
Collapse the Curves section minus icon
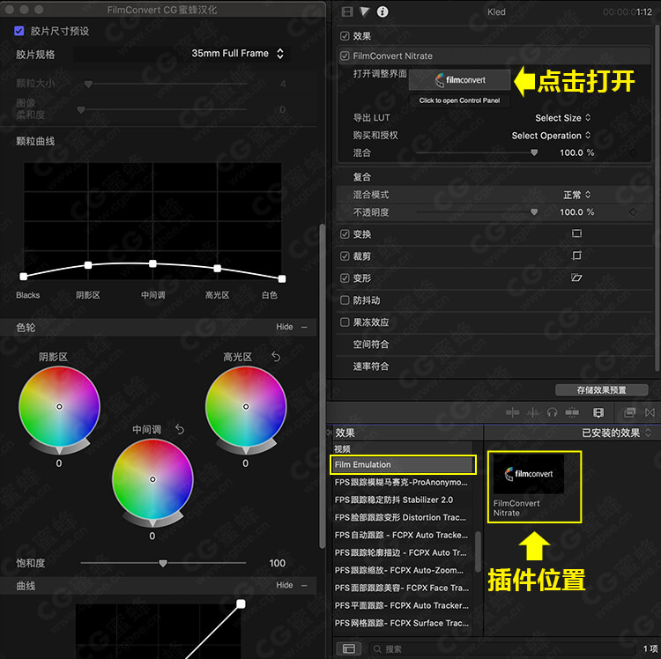click(304, 586)
